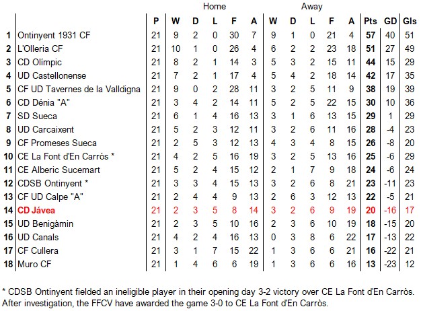Click Ontinyent 1931 CF's 57 points value
The height and width of the screenshot is (311, 421).
(370, 35)
